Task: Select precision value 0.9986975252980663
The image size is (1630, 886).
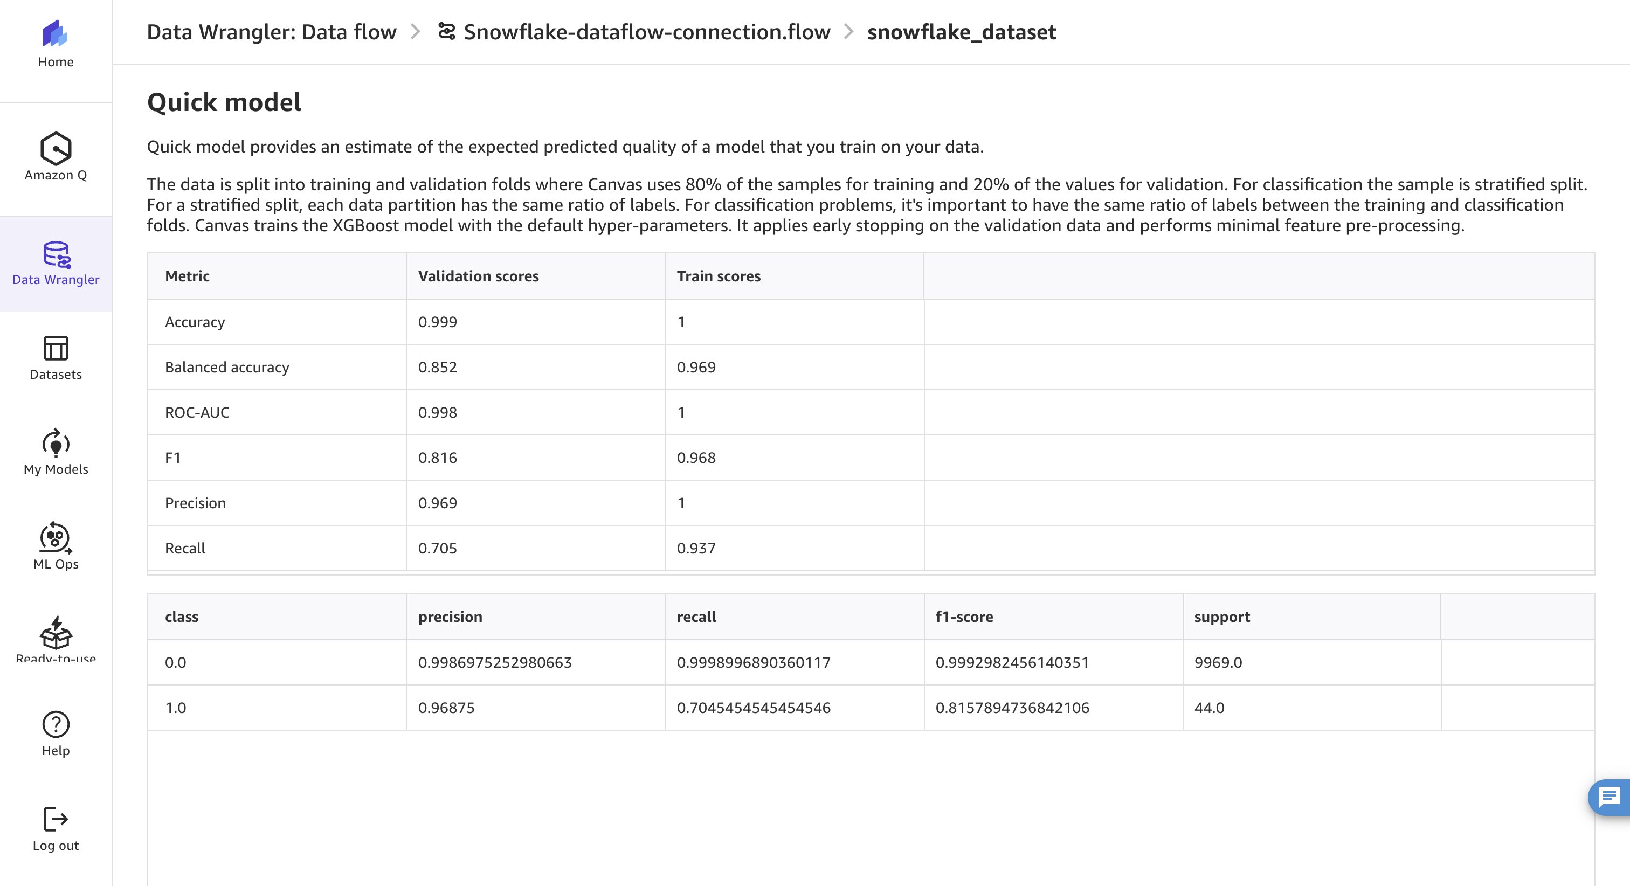Action: pos(495,662)
